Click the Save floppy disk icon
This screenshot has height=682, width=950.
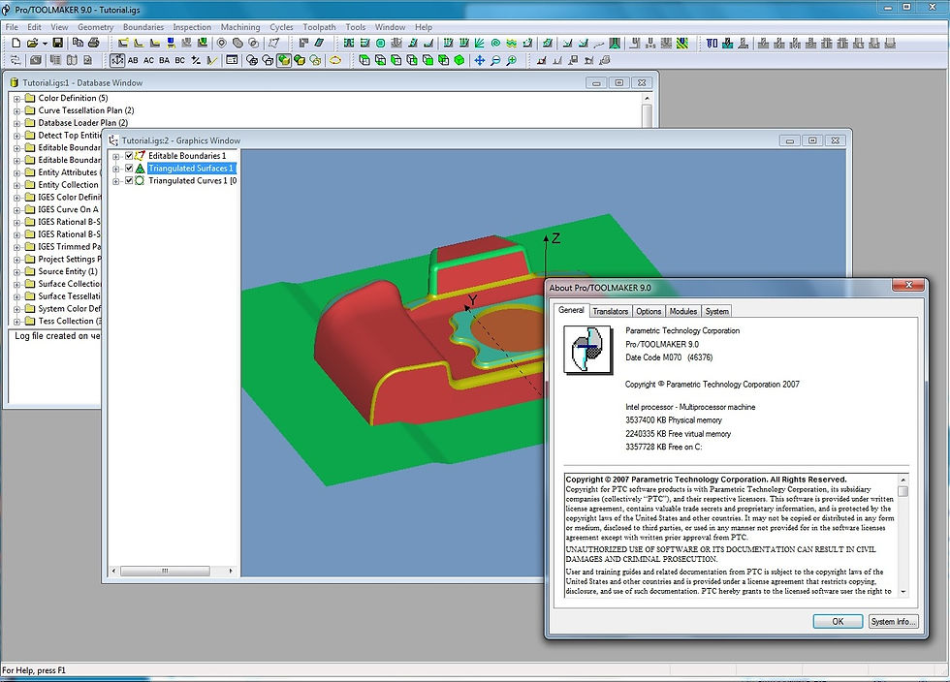[x=57, y=43]
